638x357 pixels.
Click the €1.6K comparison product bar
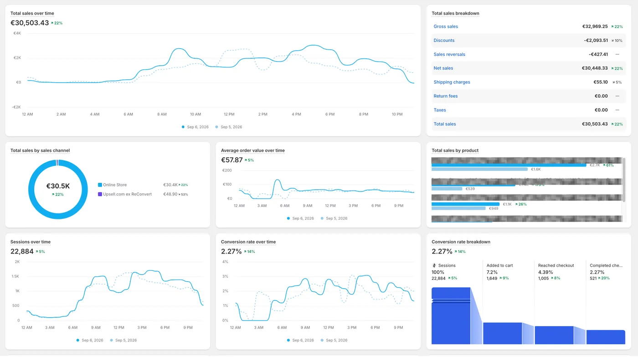pos(479,169)
